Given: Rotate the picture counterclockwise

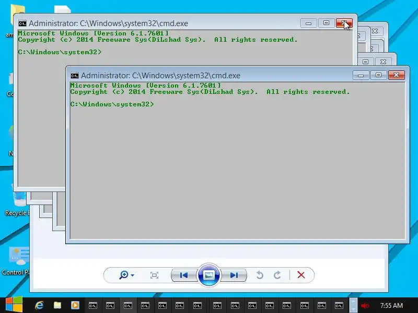Looking at the screenshot, I should point(260,275).
